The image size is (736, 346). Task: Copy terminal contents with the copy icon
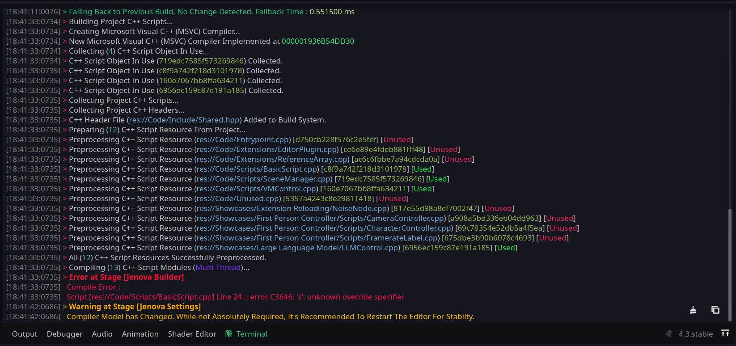point(715,310)
